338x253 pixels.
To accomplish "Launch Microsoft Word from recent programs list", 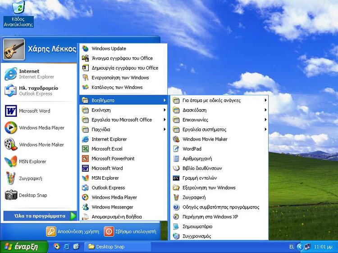I will (x=39, y=111).
